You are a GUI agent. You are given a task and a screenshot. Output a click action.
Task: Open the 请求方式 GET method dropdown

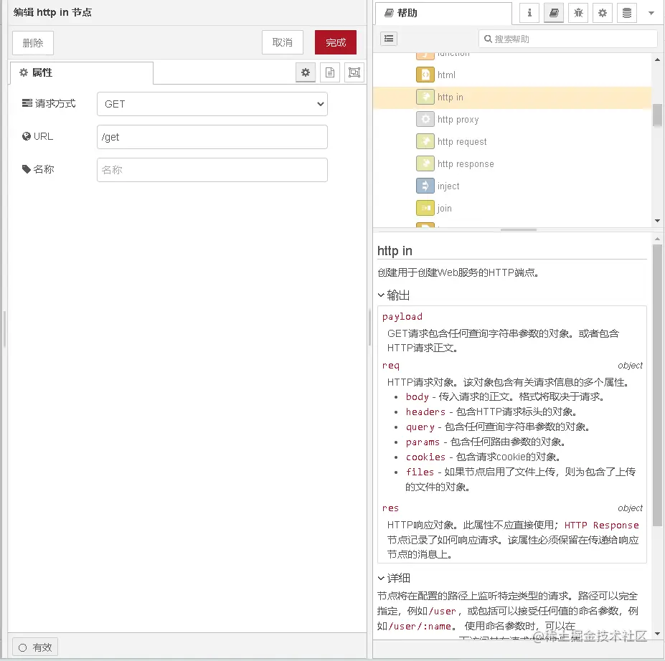[212, 104]
